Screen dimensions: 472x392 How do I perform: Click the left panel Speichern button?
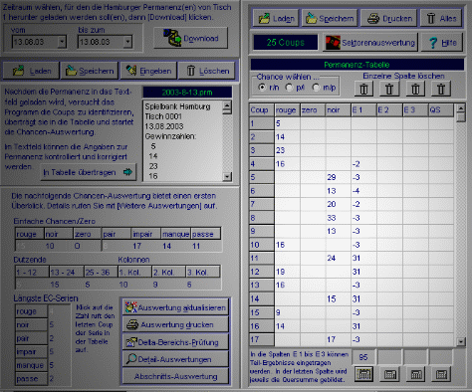[x=90, y=71]
